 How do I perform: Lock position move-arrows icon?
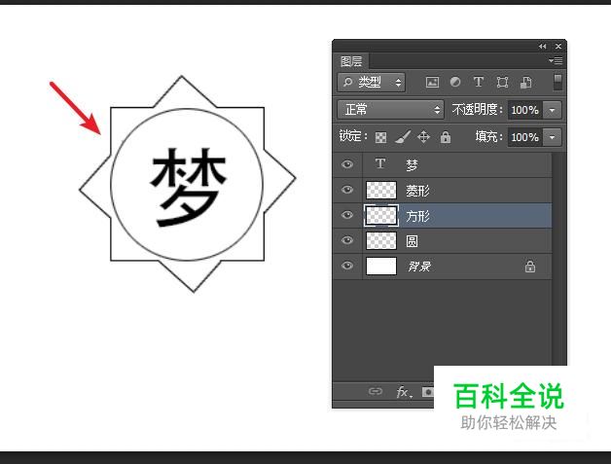coord(423,137)
